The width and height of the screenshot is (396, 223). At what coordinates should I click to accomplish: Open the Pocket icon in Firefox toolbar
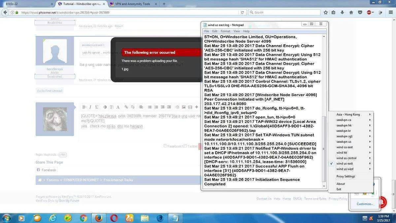(360, 12)
